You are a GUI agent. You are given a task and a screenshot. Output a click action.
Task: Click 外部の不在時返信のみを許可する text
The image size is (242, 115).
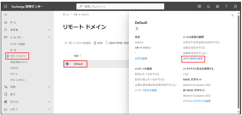(201, 42)
